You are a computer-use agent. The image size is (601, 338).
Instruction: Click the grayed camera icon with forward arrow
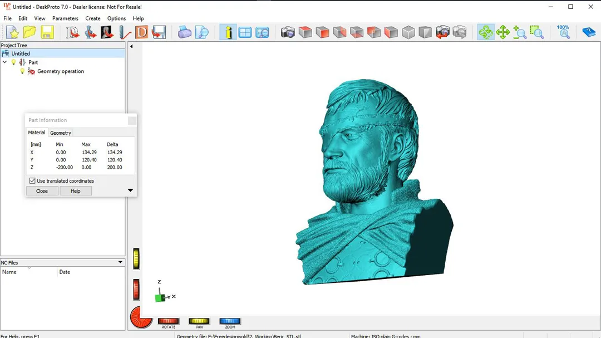click(x=460, y=32)
